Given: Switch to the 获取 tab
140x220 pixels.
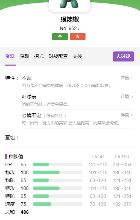Looking at the screenshot, I should (x=24, y=56).
